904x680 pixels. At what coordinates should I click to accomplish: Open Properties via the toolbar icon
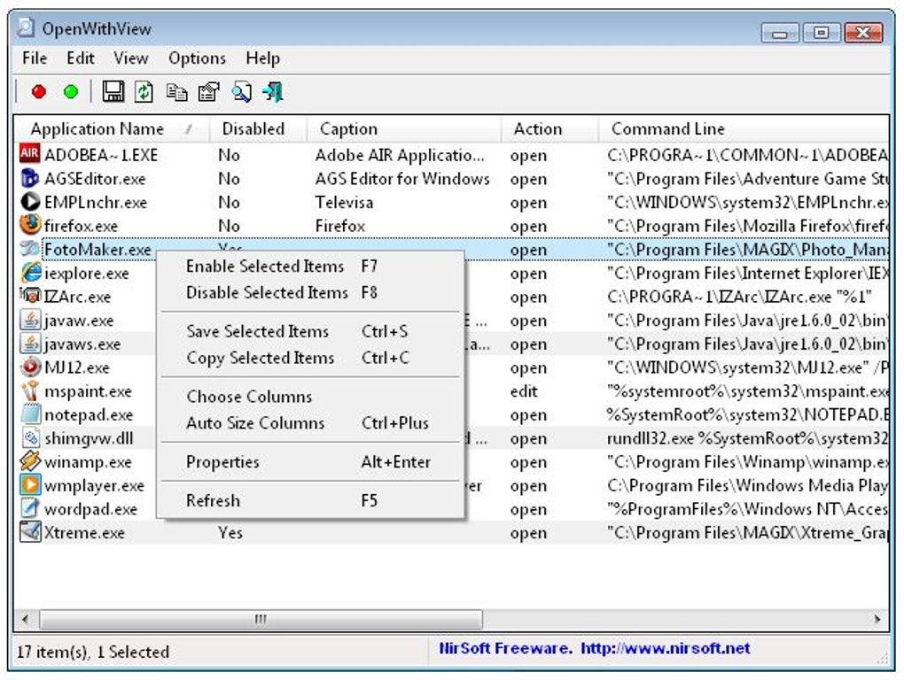click(x=208, y=92)
